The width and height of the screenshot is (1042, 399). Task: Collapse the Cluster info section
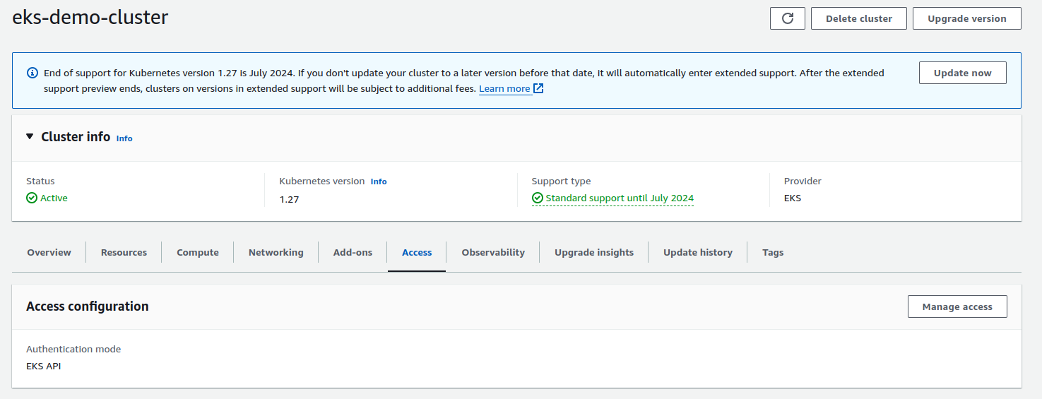tap(30, 136)
